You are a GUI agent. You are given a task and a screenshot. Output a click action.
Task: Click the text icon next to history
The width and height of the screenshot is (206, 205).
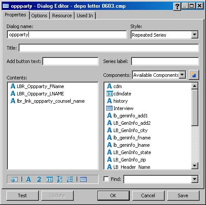click(x=109, y=101)
